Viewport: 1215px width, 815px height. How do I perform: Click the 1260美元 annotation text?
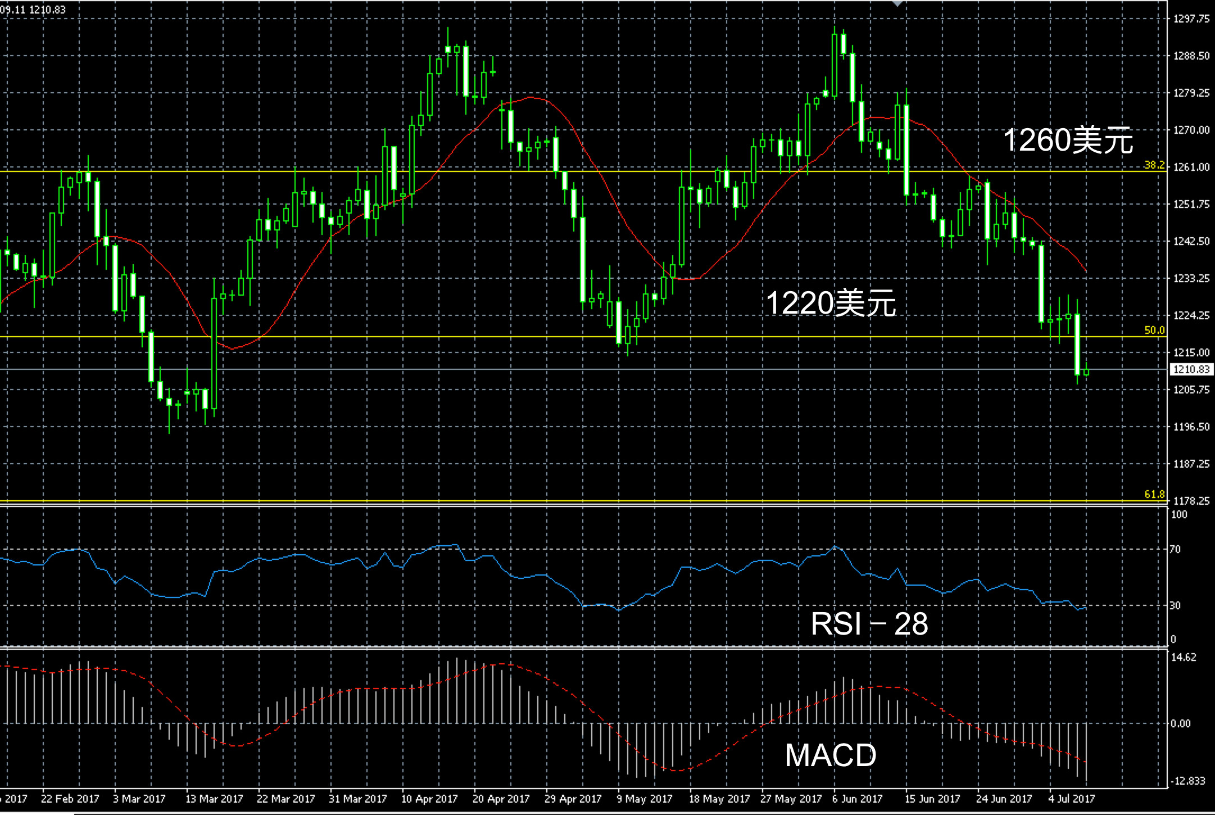point(1068,140)
